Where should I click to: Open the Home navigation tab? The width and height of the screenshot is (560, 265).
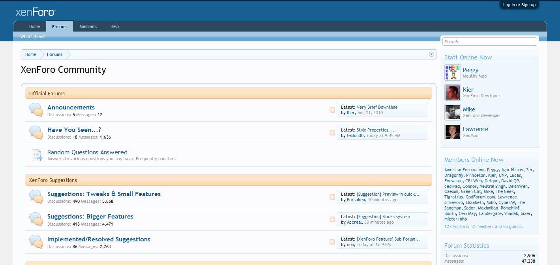34,26
